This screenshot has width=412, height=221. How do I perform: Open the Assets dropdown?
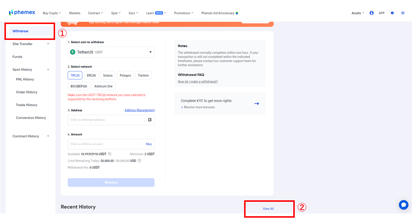click(358, 13)
